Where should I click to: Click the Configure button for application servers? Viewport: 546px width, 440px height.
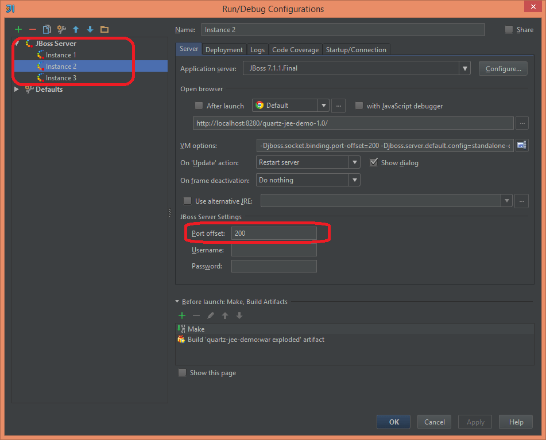point(503,68)
